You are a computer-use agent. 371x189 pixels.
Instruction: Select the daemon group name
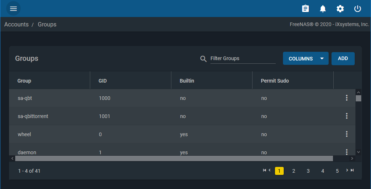click(27, 152)
